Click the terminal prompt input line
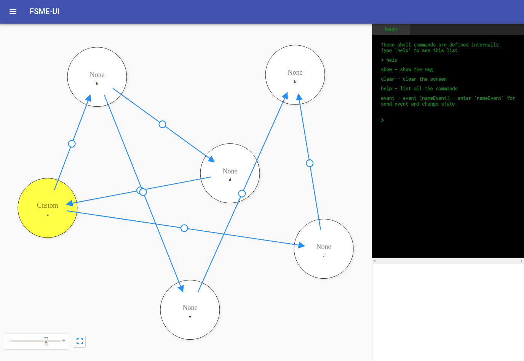 448,120
